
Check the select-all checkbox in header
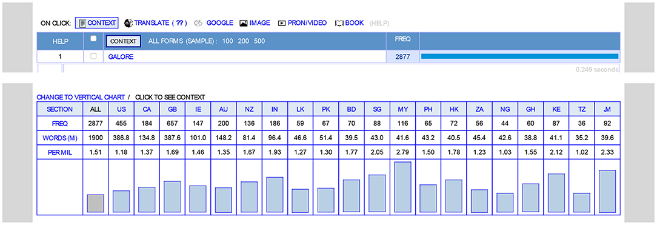tap(93, 39)
